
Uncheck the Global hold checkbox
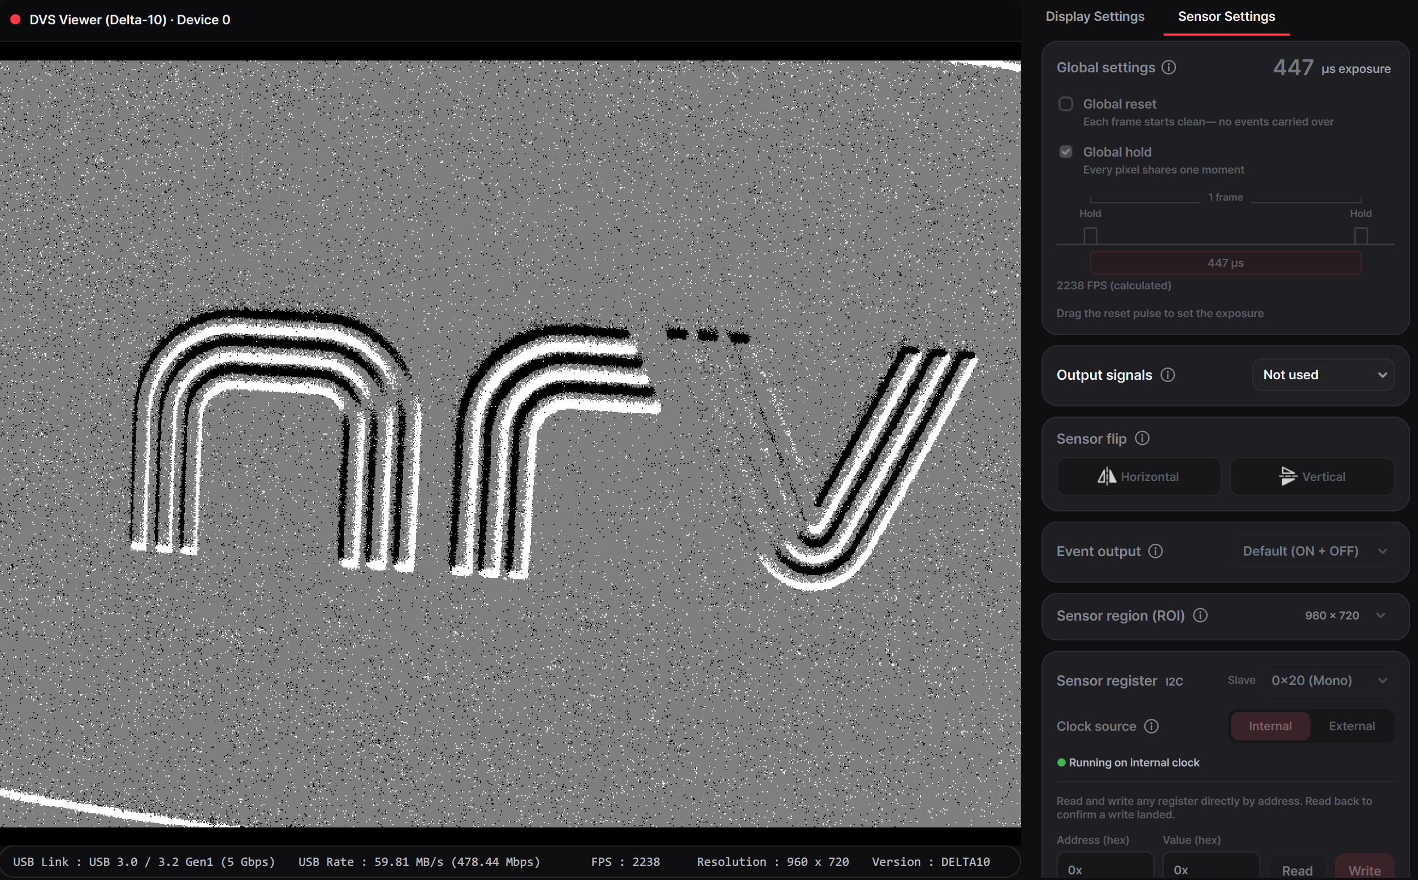point(1066,152)
